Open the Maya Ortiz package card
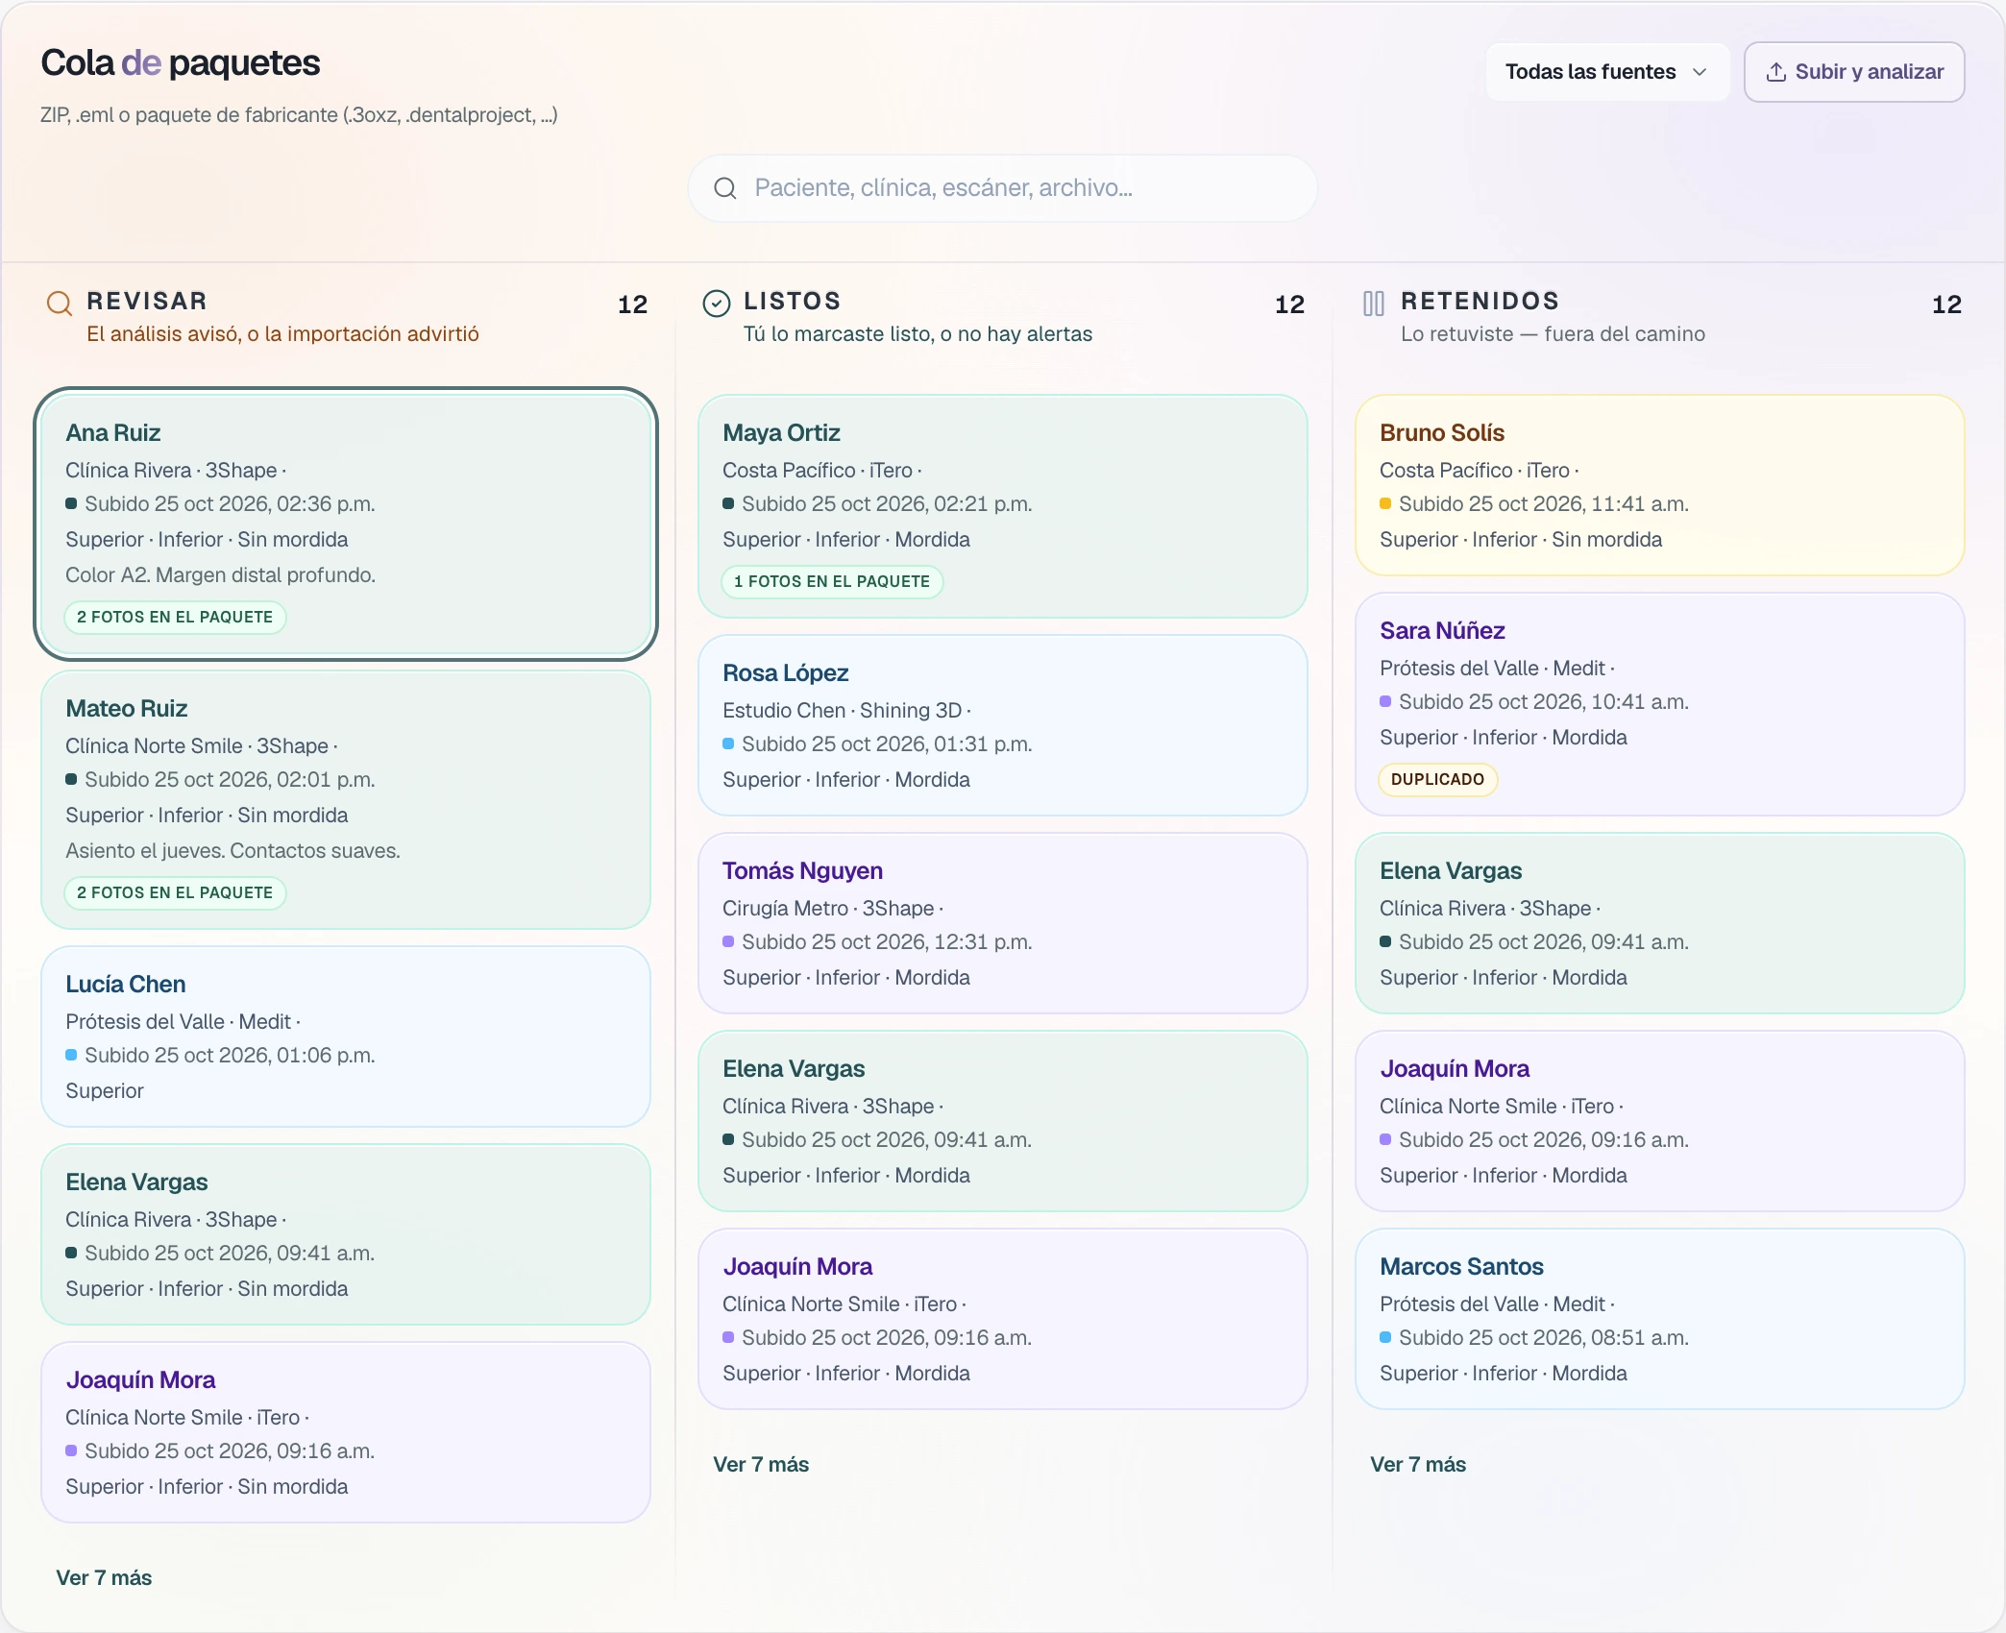 1003,506
